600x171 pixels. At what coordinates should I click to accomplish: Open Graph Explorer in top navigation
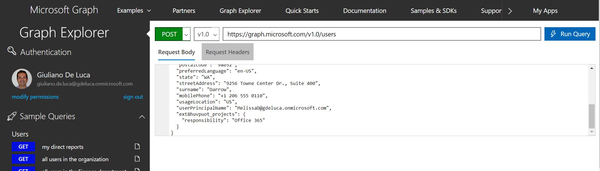[x=240, y=11]
